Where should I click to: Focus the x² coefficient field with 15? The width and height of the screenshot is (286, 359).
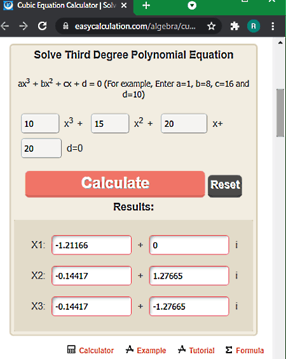point(110,124)
